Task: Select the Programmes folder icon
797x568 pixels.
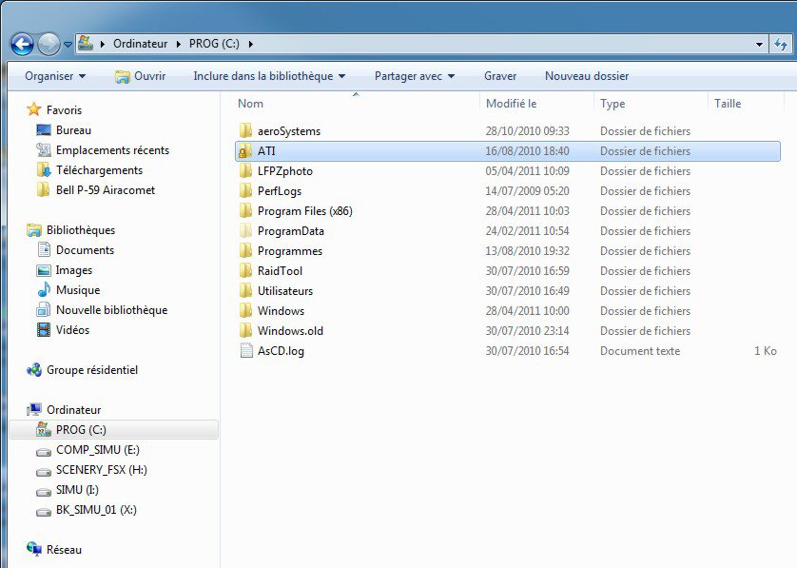Action: (245, 250)
